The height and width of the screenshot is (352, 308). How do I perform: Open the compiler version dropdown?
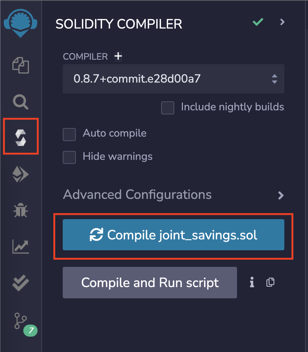click(174, 79)
